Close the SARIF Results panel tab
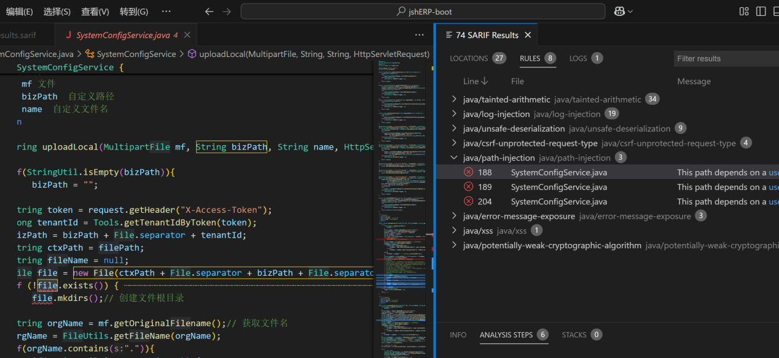The width and height of the screenshot is (779, 358). (528, 35)
